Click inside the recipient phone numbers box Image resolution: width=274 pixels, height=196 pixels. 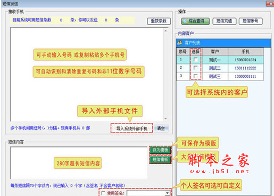tap(87, 75)
